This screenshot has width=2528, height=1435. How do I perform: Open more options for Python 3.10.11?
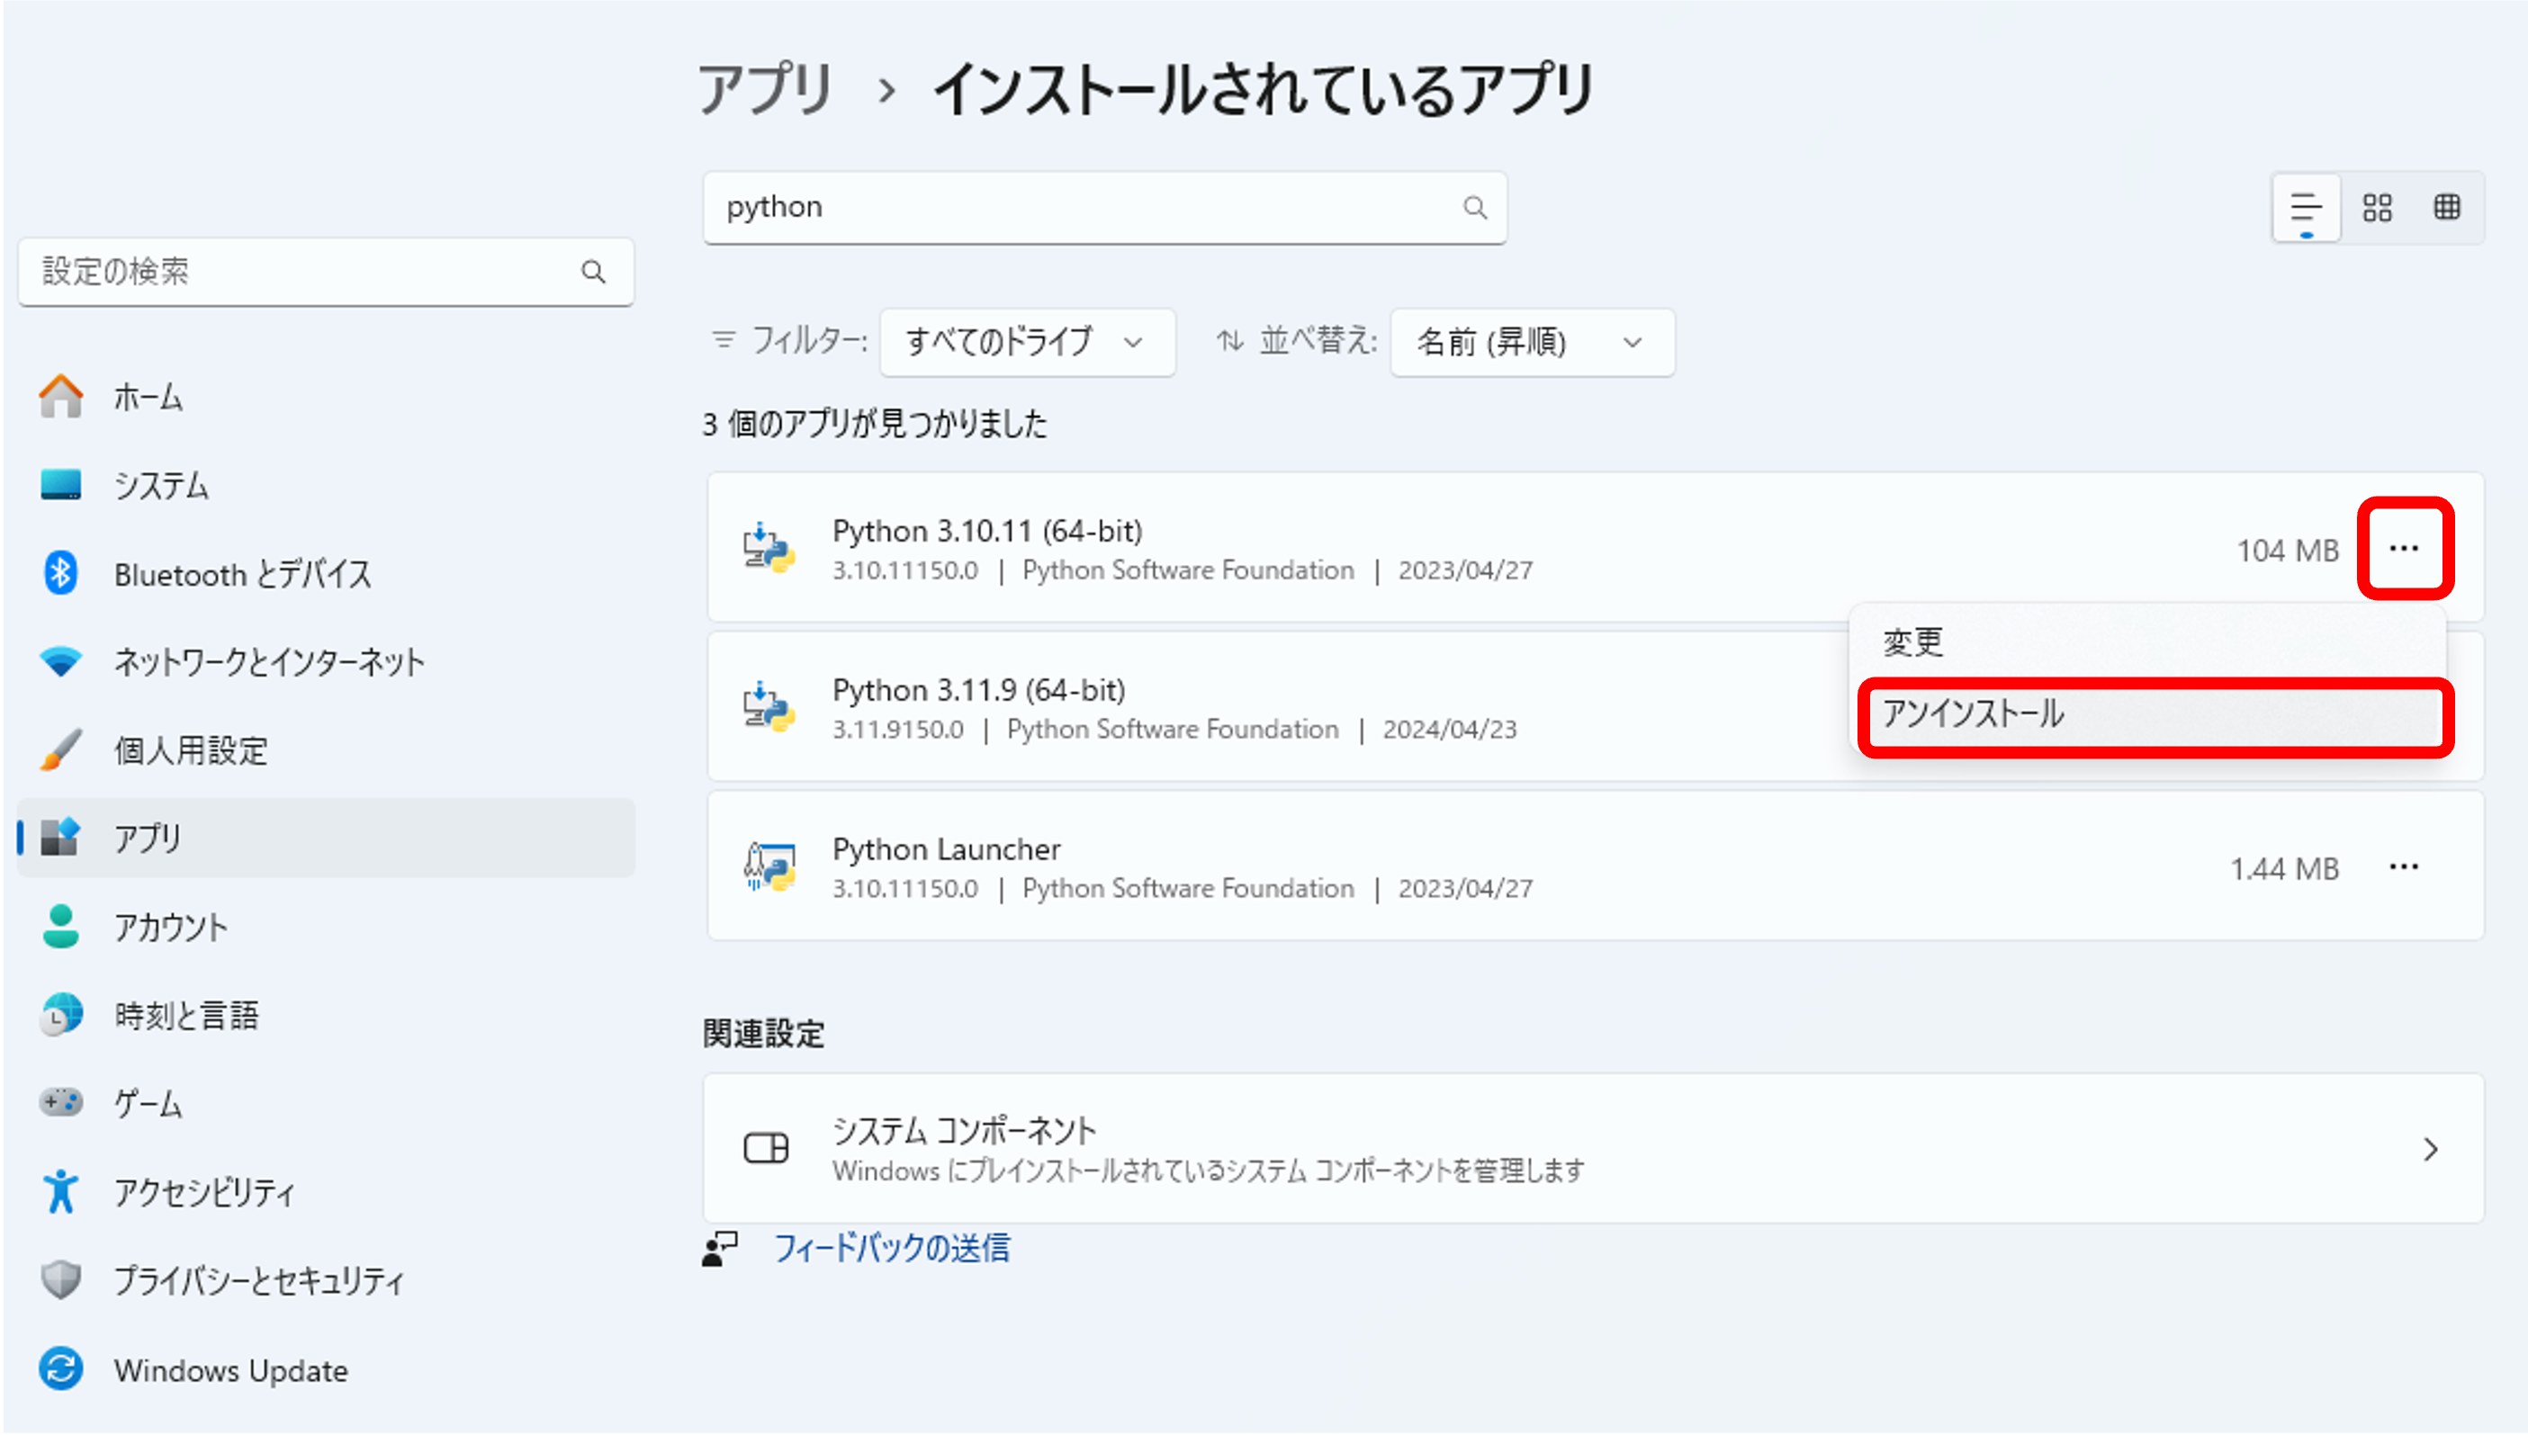[x=2404, y=548]
